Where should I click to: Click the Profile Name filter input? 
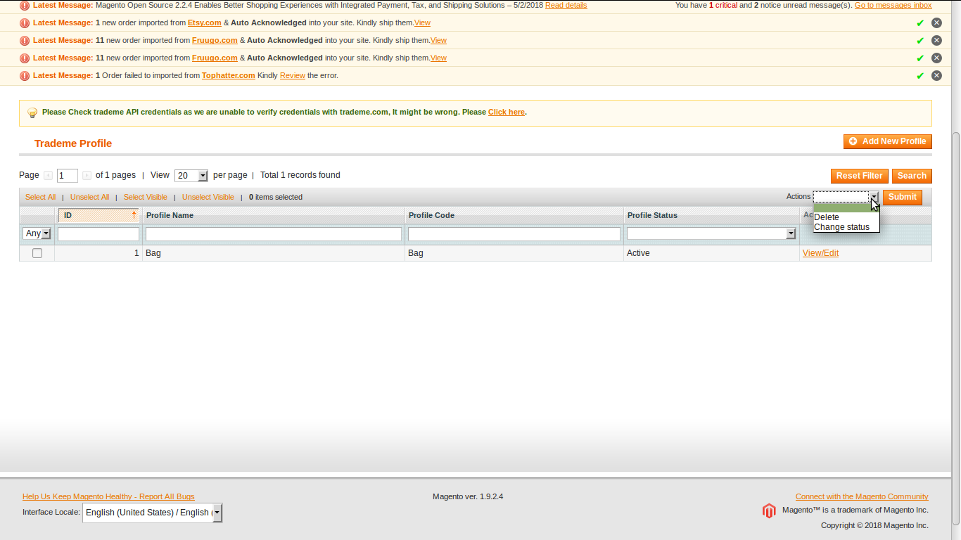point(274,234)
